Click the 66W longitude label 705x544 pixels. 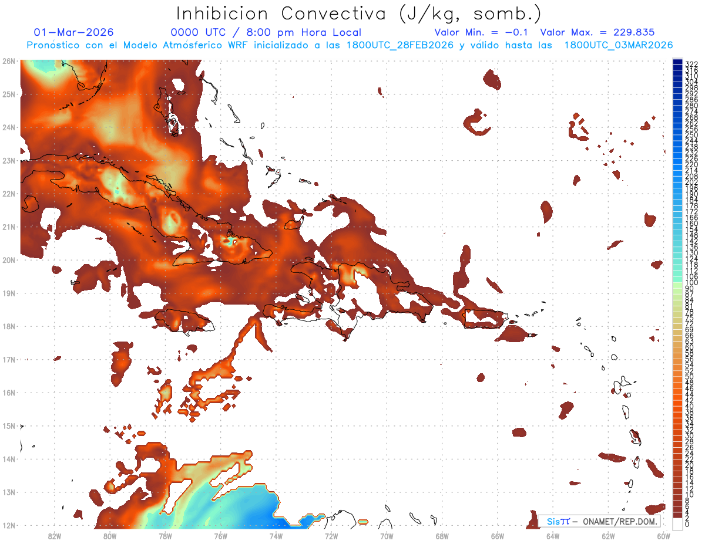tap(498, 536)
